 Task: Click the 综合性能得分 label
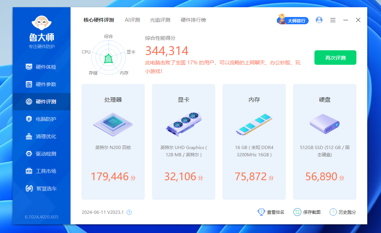pyautogui.click(x=160, y=38)
